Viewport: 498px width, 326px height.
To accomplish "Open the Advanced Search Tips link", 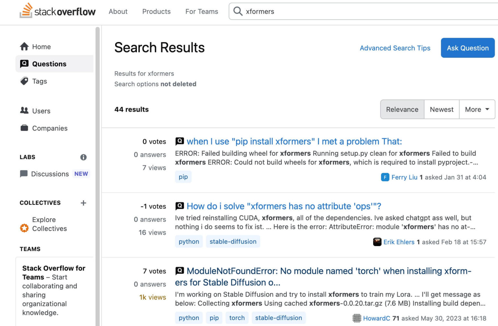I will [x=395, y=48].
